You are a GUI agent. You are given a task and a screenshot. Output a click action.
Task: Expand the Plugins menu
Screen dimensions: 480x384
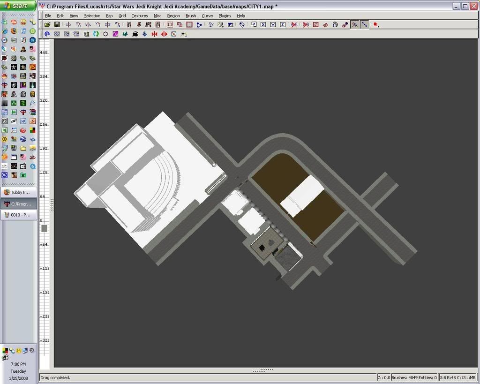[x=225, y=15]
